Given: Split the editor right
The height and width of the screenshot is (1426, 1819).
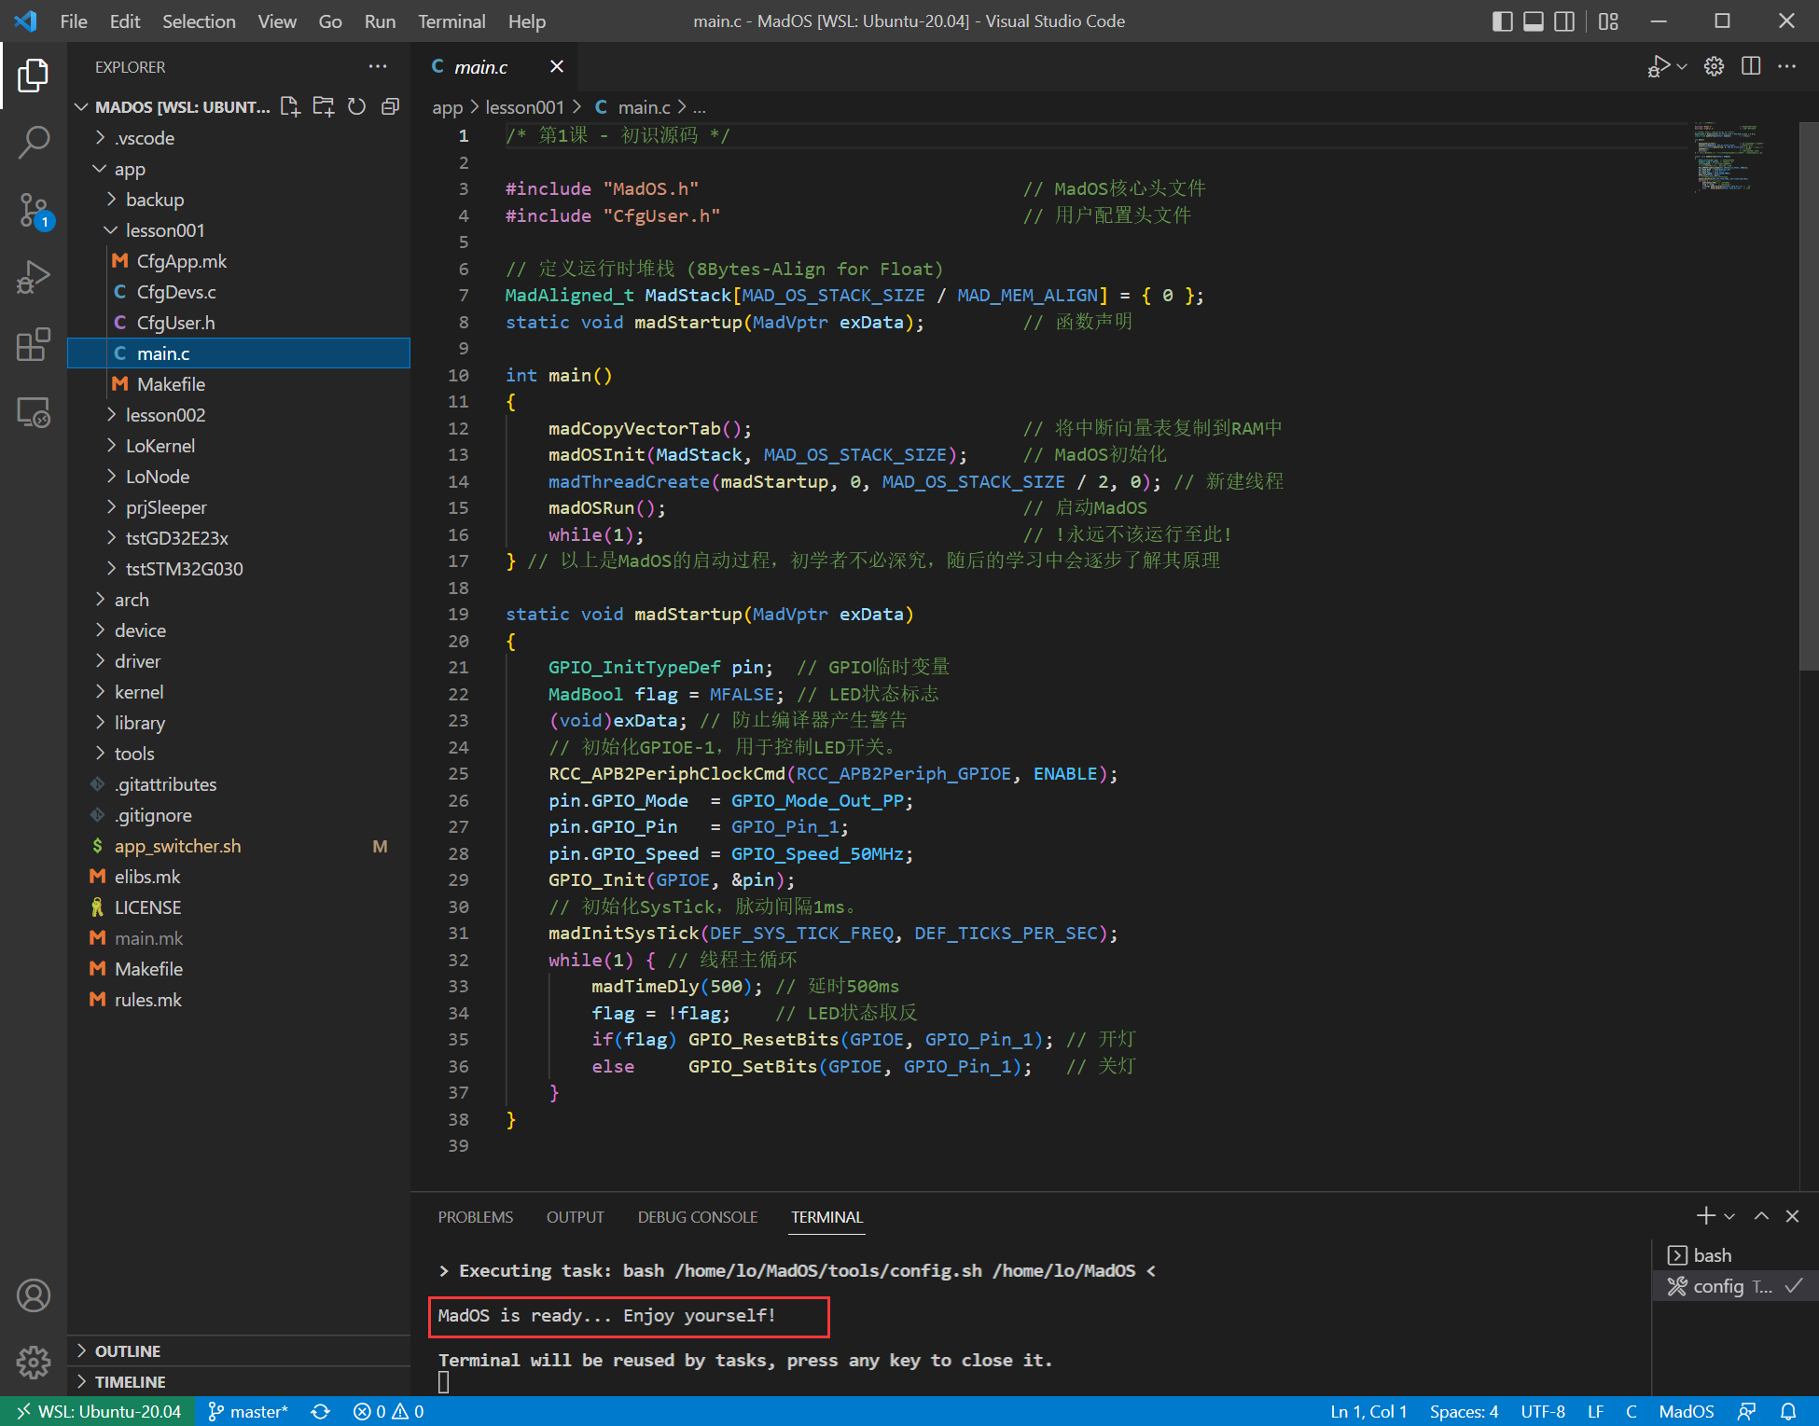Looking at the screenshot, I should (x=1751, y=66).
